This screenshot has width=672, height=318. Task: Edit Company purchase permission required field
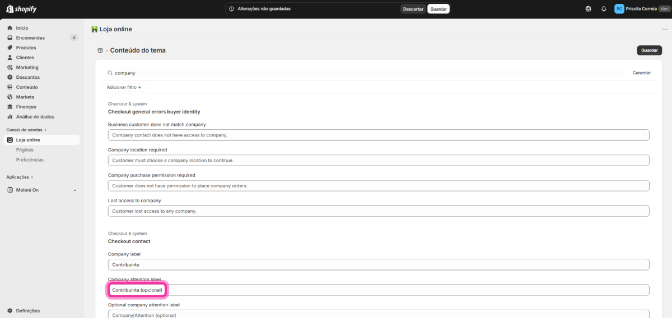379,186
